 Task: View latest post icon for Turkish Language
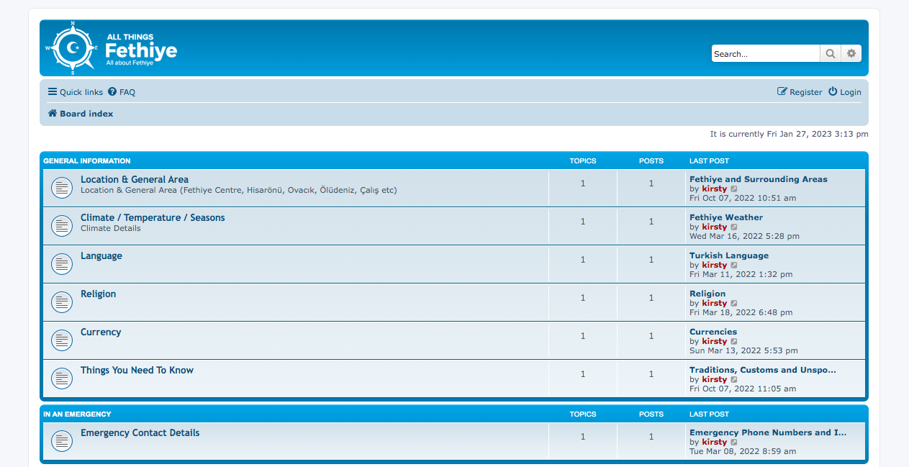coord(734,266)
